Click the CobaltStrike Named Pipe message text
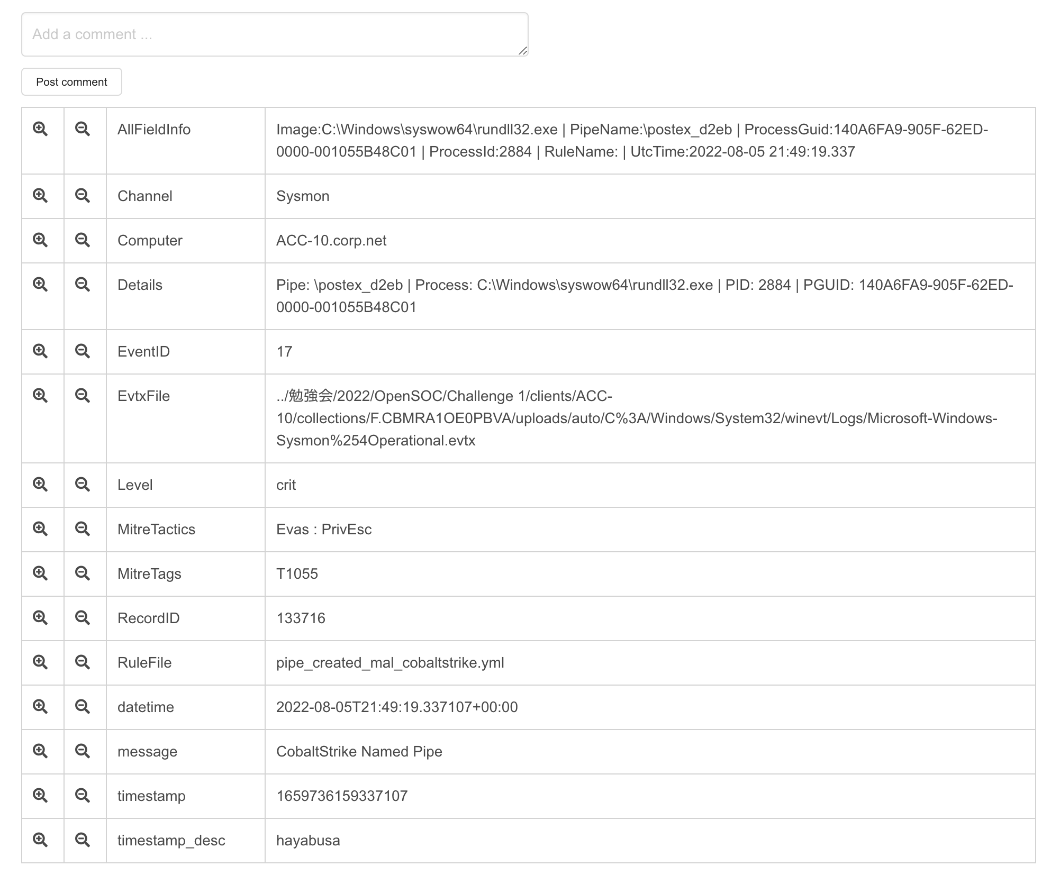This screenshot has width=1051, height=875. (x=359, y=752)
